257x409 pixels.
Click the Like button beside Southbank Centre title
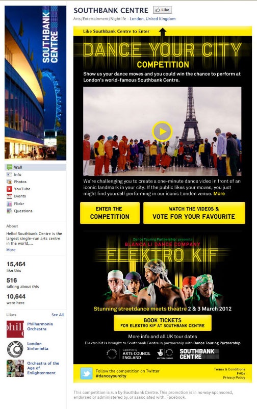[162, 10]
